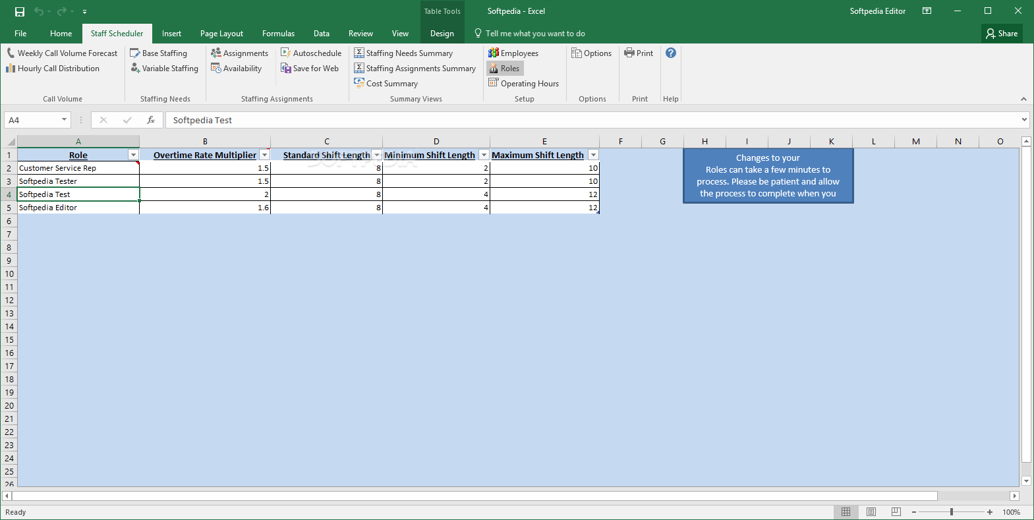Open Minimum Shift Length filter dropdown
The width and height of the screenshot is (1034, 520).
click(x=484, y=155)
